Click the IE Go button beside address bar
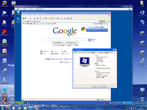147x110 pixels. [103, 21]
